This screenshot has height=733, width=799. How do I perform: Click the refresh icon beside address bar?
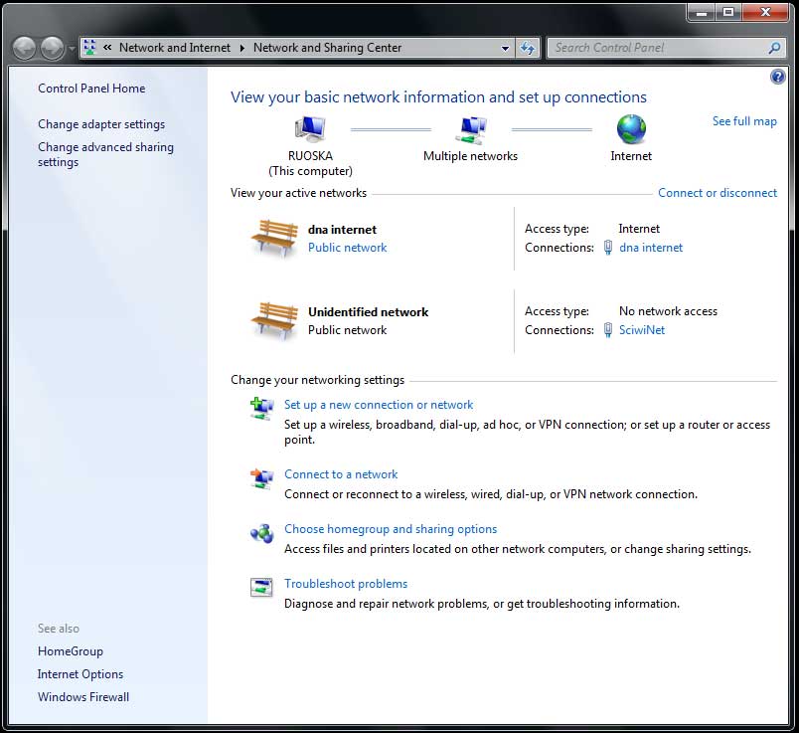528,48
